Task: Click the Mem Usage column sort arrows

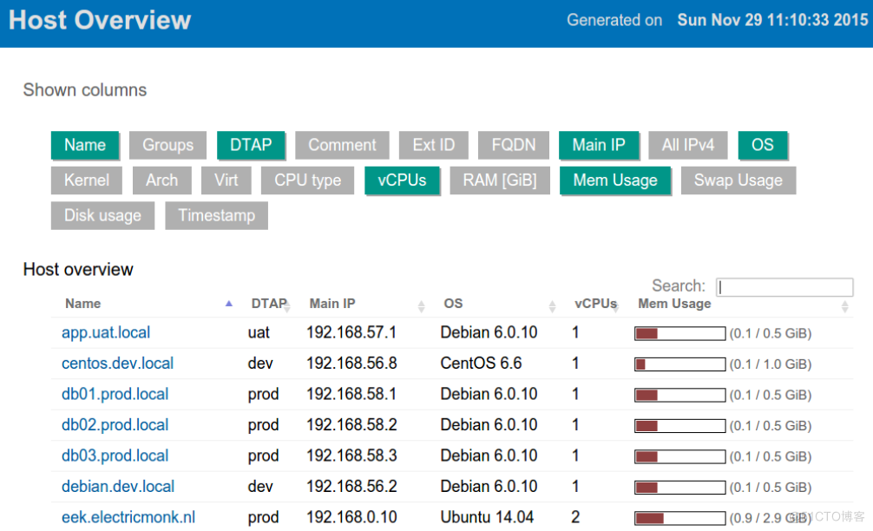Action: click(x=844, y=305)
